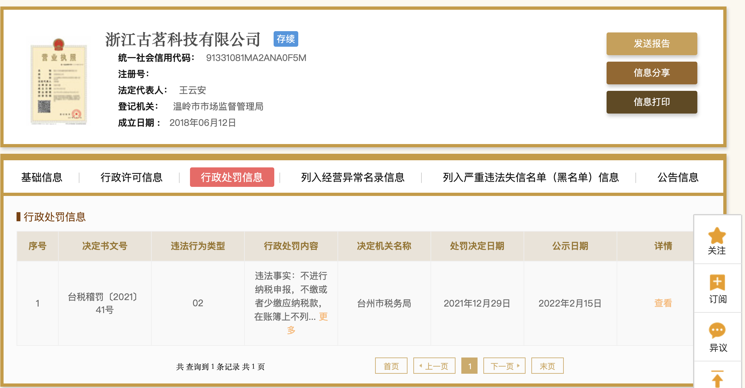This screenshot has width=745, height=388.
Task: Click the record count text 共 查询到 1 条记录
Action: [x=208, y=367]
